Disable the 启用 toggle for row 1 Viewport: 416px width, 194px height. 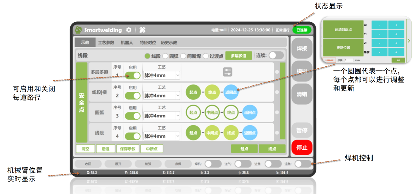point(133,75)
